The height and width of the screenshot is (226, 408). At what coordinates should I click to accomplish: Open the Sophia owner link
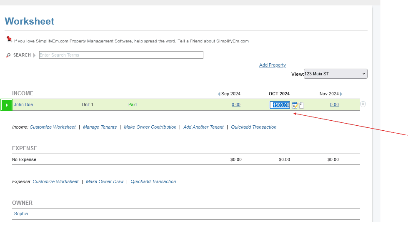pyautogui.click(x=21, y=214)
